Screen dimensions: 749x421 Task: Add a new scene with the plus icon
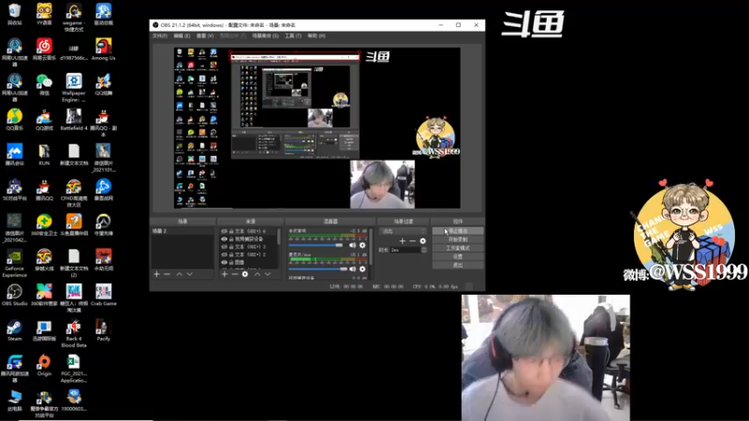click(156, 274)
